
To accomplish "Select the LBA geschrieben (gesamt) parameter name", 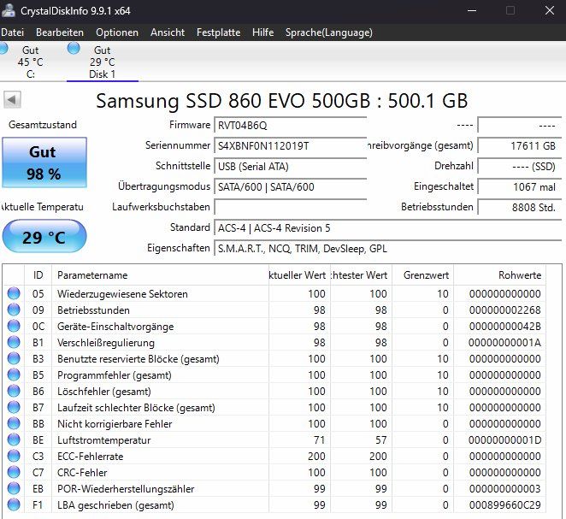I will 115,505.
